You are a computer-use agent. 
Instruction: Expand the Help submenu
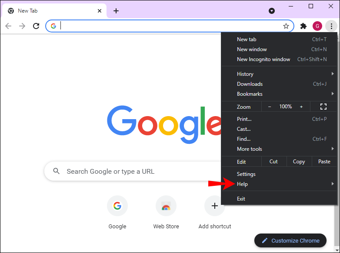pos(279,184)
